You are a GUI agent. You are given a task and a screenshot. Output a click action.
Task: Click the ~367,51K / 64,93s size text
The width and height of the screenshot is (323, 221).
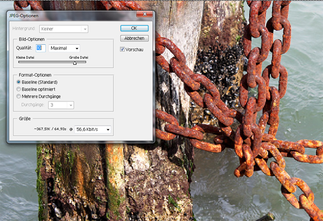click(x=50, y=129)
